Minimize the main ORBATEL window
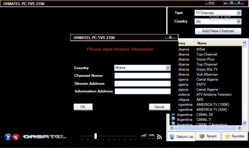 coord(225,3)
